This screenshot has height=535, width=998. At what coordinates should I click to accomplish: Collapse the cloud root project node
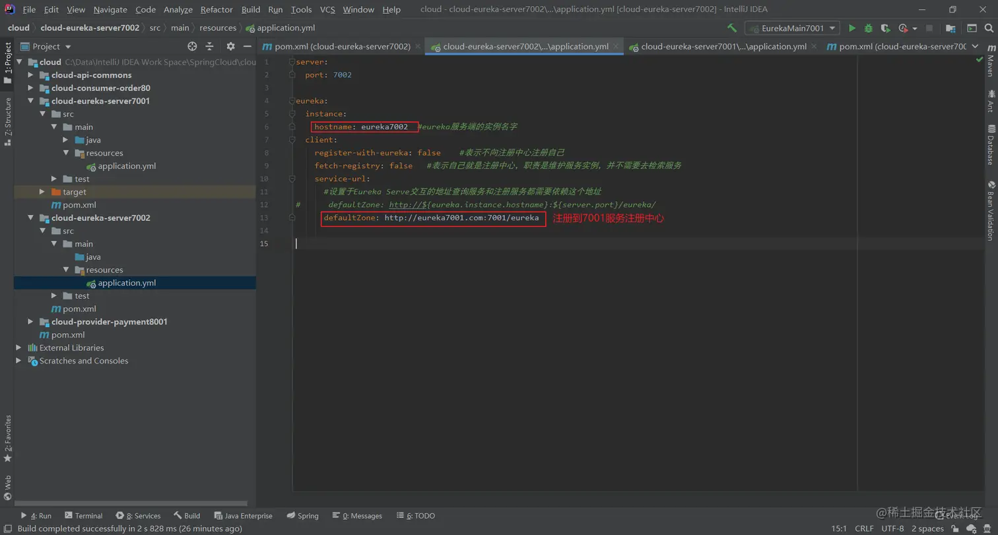(20, 62)
